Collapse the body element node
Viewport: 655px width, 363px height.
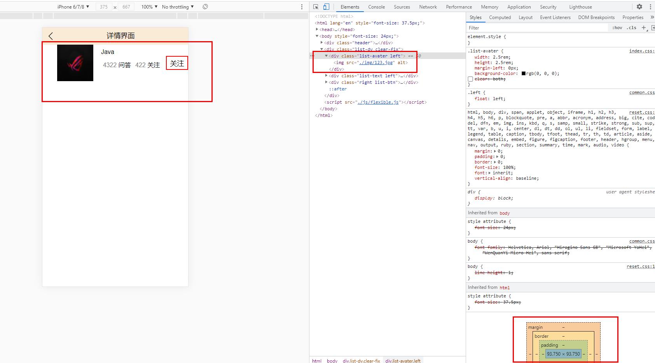click(317, 36)
